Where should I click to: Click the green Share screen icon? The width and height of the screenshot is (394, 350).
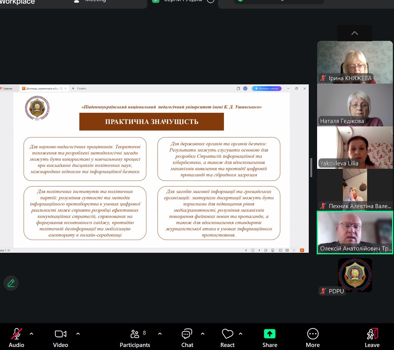coord(269,334)
